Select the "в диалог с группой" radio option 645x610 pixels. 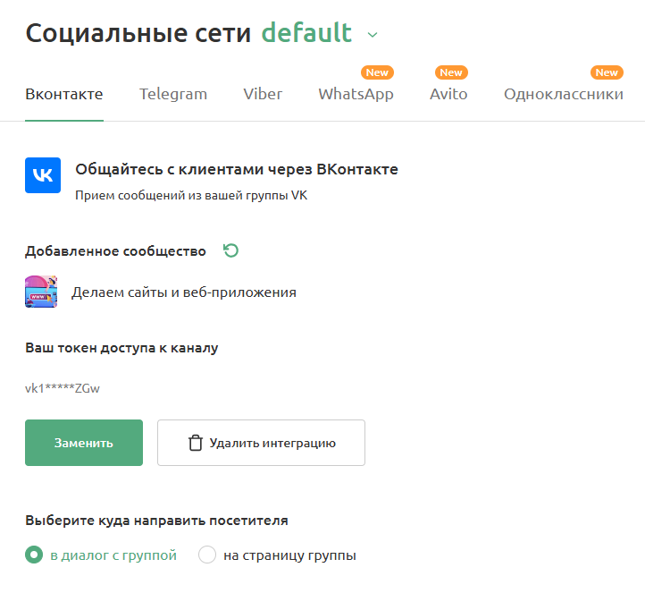click(34, 555)
